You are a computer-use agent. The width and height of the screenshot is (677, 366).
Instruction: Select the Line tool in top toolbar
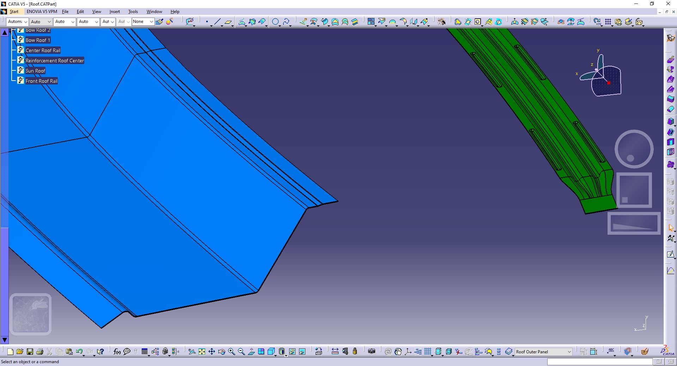(x=217, y=22)
